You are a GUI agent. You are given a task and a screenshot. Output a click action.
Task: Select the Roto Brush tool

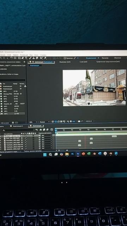point(41,58)
